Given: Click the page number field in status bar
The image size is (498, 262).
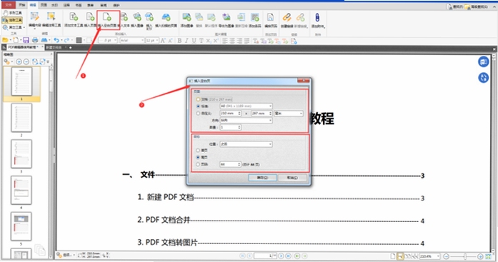Looking at the screenshot, I should coord(265,256).
